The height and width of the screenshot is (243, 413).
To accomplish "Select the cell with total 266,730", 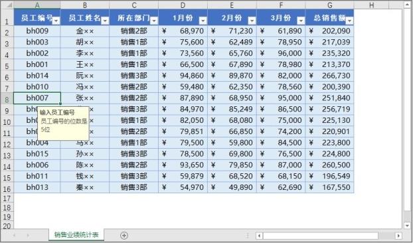I will [x=330, y=76].
